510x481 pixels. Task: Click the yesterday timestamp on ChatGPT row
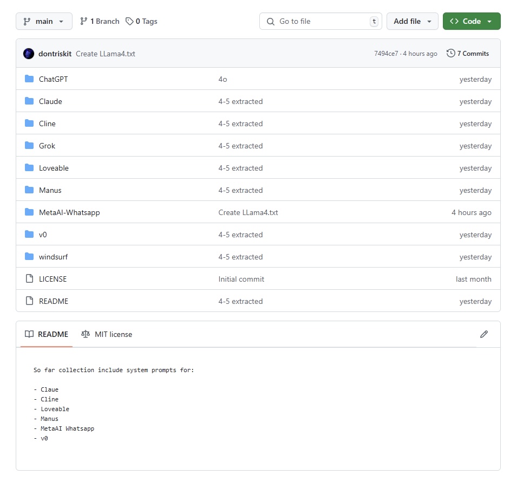[475, 79]
